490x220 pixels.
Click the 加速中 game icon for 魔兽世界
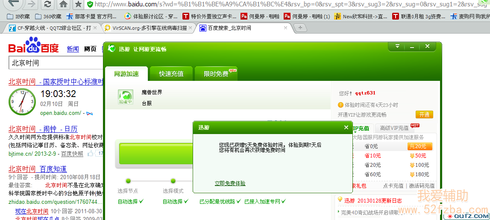125,97
